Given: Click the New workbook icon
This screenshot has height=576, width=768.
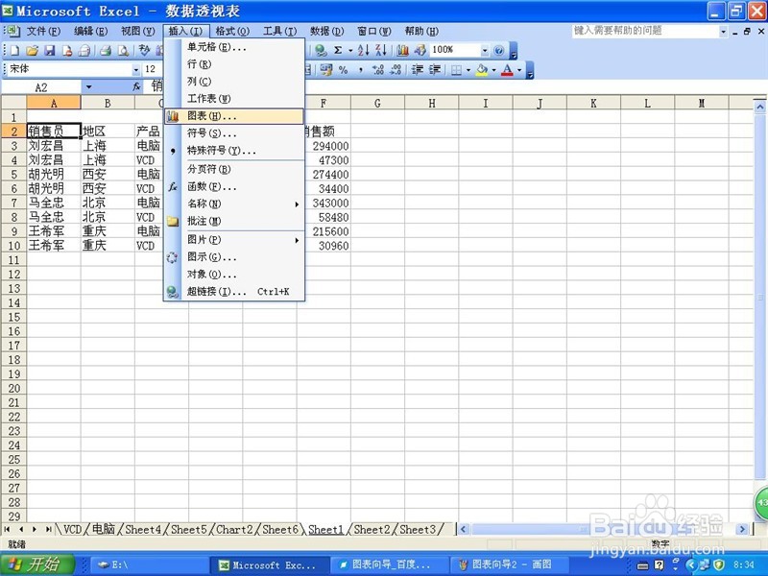Looking at the screenshot, I should coord(15,50).
